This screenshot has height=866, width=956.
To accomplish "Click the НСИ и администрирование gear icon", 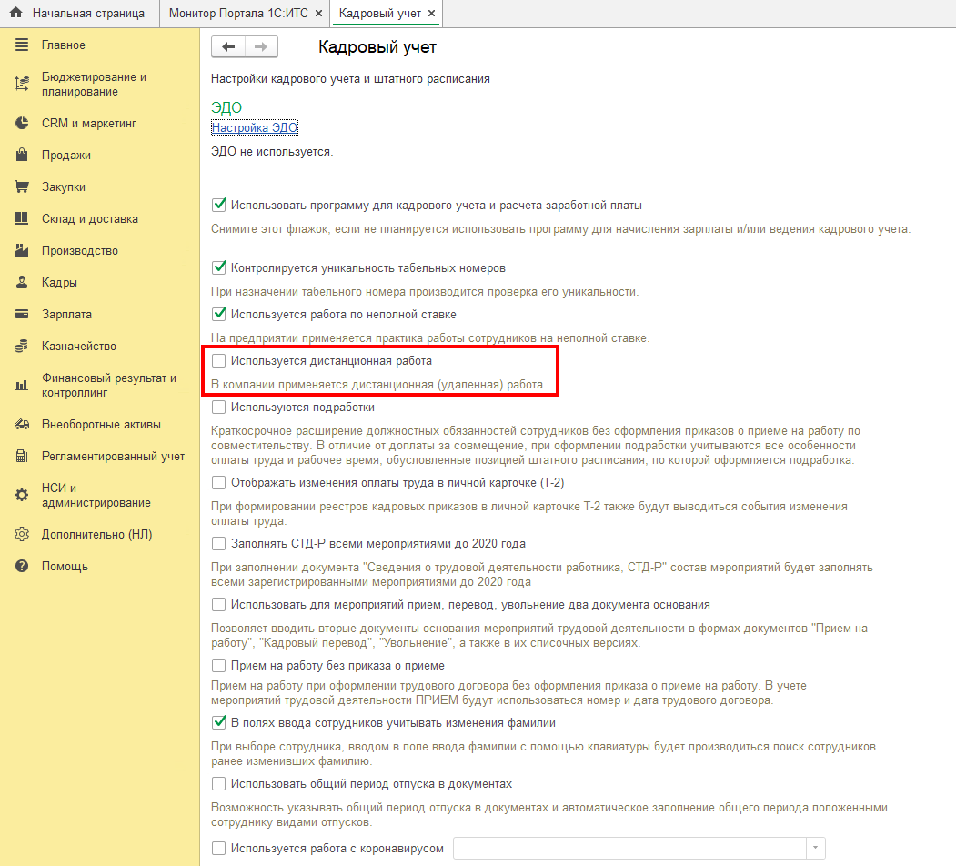I will pyautogui.click(x=22, y=495).
